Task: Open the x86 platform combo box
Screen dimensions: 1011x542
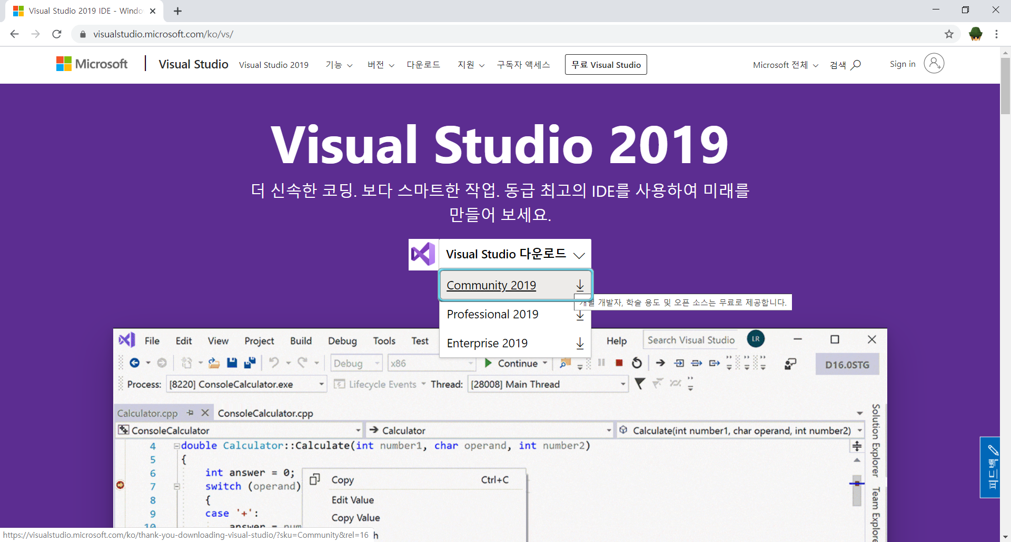Action: coord(432,363)
